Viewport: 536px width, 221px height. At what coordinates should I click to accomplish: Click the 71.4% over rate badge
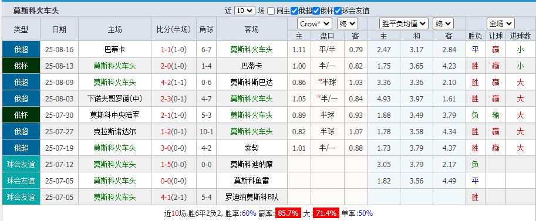pyautogui.click(x=326, y=213)
